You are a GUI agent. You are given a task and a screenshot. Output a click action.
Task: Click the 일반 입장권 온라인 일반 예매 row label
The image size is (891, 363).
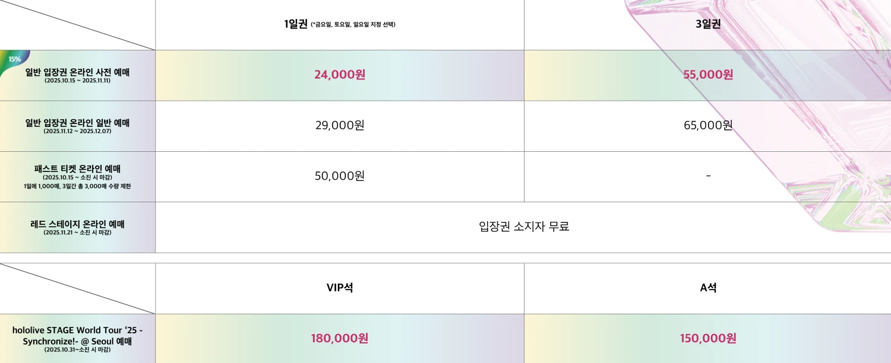pos(77,123)
